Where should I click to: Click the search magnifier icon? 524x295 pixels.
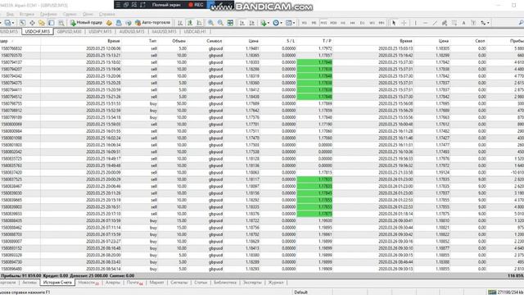pos(521,23)
